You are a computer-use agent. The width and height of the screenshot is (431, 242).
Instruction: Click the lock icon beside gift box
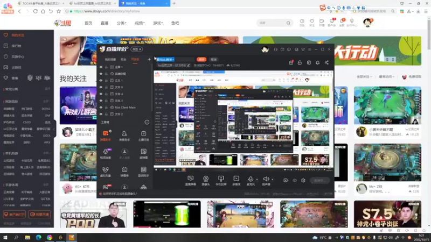[300, 62]
